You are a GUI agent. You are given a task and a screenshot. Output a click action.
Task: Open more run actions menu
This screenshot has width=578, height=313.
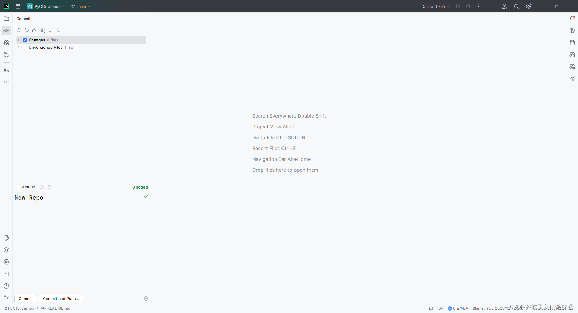pos(478,6)
